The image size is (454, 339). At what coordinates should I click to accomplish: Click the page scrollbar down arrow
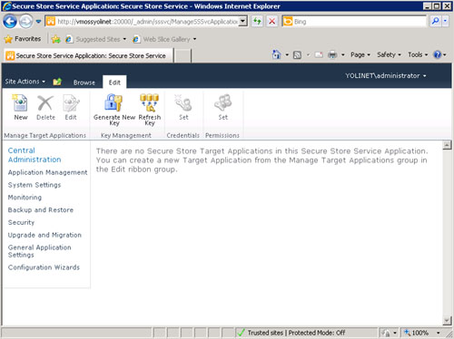tap(447, 321)
